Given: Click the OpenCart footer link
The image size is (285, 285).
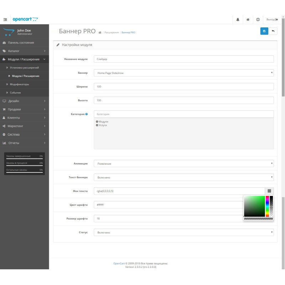Looking at the screenshot, I should 119,264.
